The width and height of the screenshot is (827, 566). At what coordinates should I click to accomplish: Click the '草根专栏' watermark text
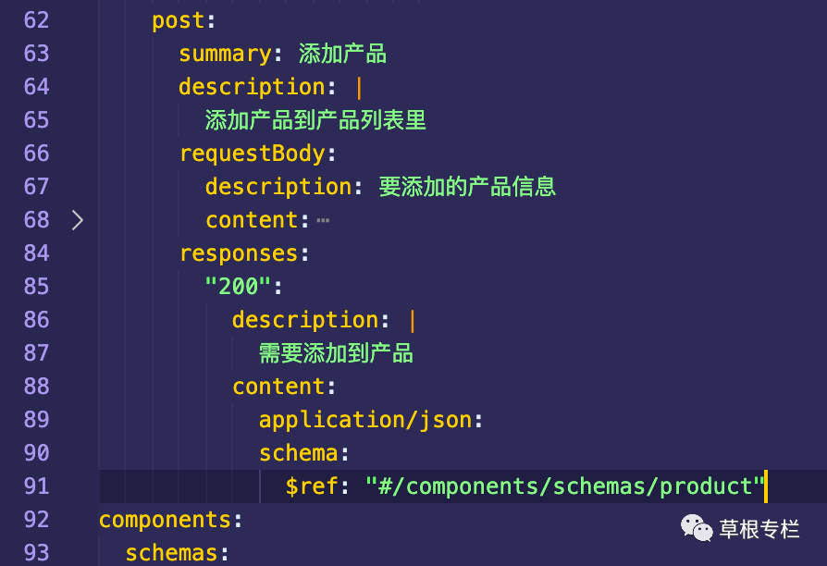(x=759, y=530)
